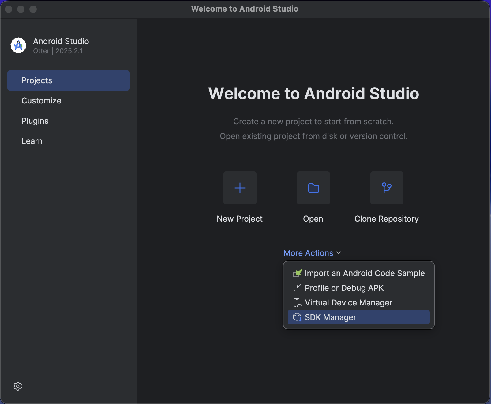Minimize the window with the middle titlebar button
The image size is (491, 404).
(x=21, y=9)
